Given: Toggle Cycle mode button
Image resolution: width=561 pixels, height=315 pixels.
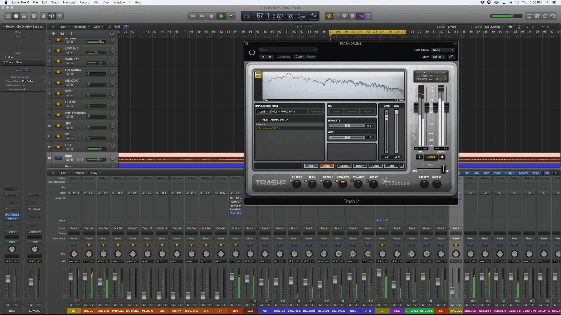Looking at the screenshot, I should pos(329,16).
